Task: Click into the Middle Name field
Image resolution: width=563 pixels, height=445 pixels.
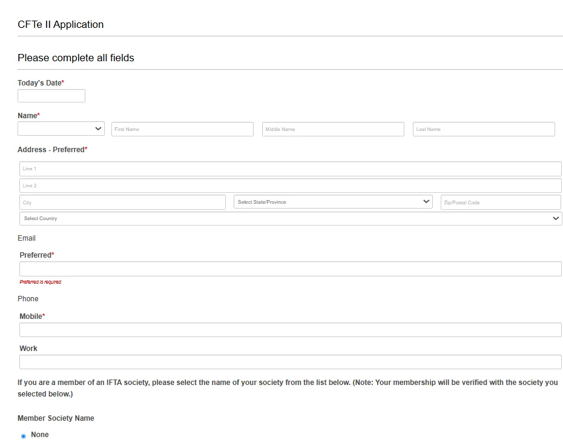Action: click(x=333, y=129)
